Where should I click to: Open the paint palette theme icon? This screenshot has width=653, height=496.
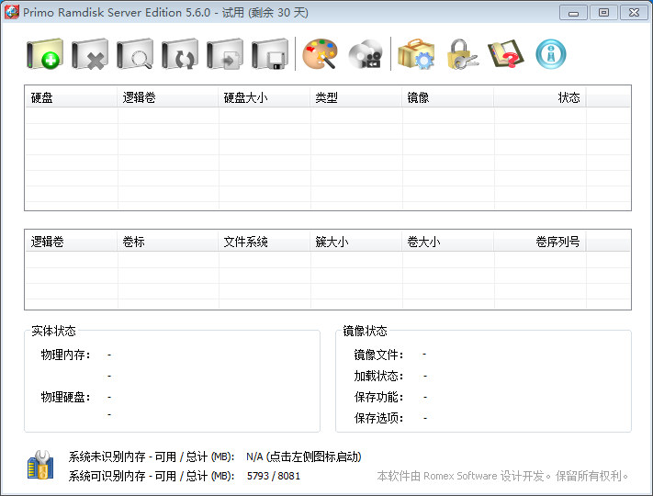320,54
